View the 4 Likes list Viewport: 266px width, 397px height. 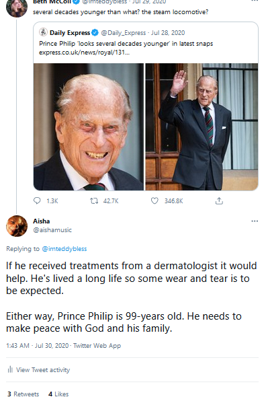point(58,394)
